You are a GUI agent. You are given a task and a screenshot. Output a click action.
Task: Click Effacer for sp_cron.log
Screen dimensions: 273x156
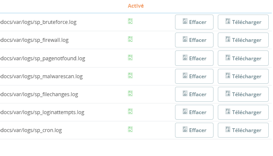pyautogui.click(x=194, y=130)
